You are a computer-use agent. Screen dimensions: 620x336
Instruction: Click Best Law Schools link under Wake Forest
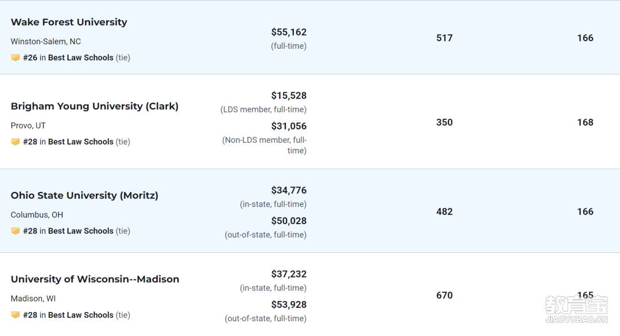tap(81, 58)
